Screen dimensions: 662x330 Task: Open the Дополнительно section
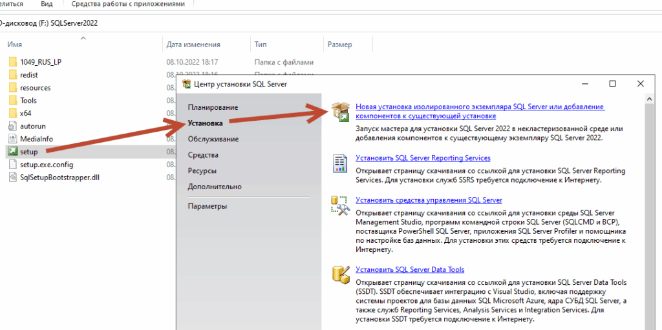(x=215, y=187)
